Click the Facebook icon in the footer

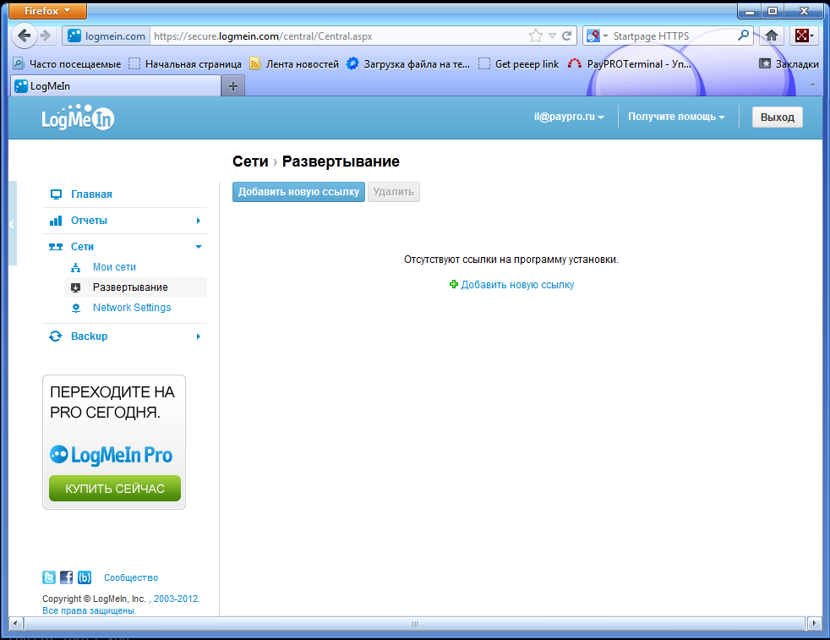pyautogui.click(x=67, y=578)
